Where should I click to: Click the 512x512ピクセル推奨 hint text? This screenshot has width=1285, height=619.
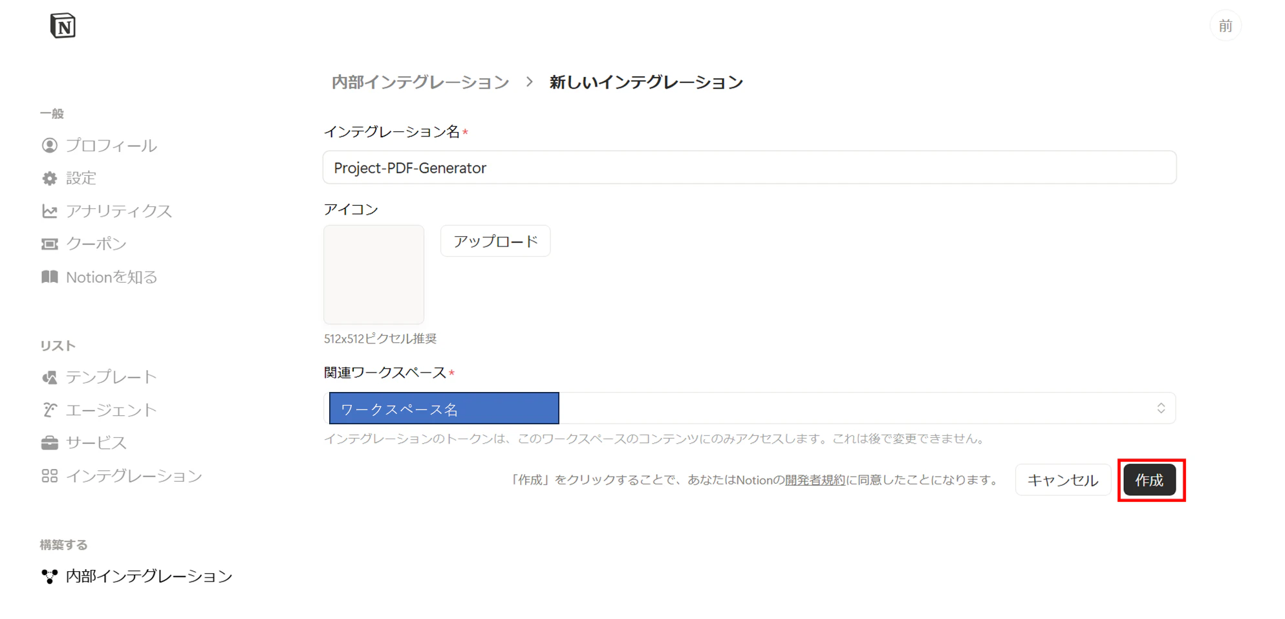[380, 338]
